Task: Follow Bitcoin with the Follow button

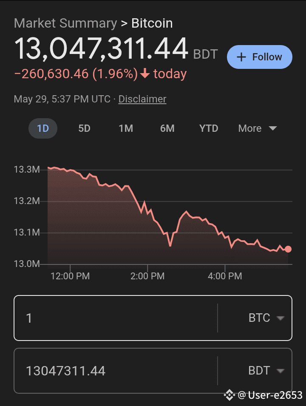Action: pyautogui.click(x=260, y=57)
